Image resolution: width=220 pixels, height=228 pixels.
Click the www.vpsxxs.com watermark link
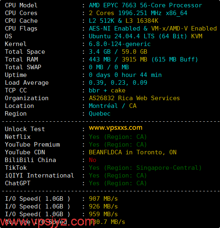(116, 128)
